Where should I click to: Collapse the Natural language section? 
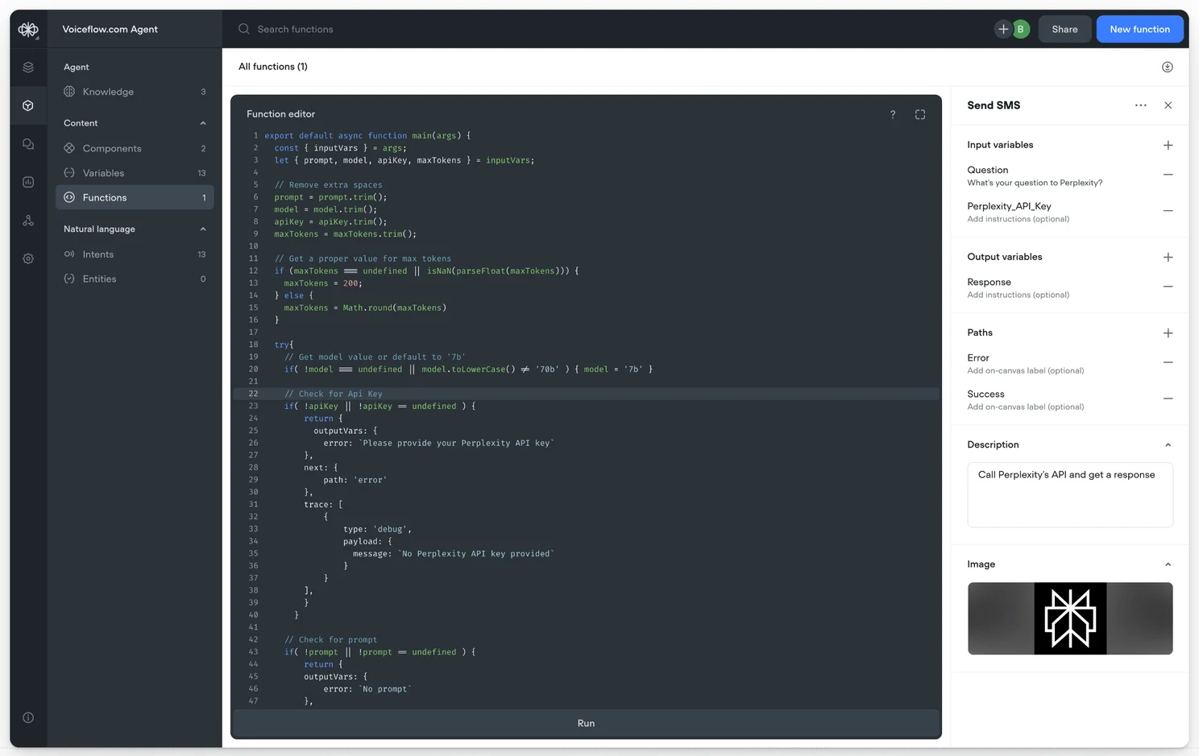click(203, 229)
